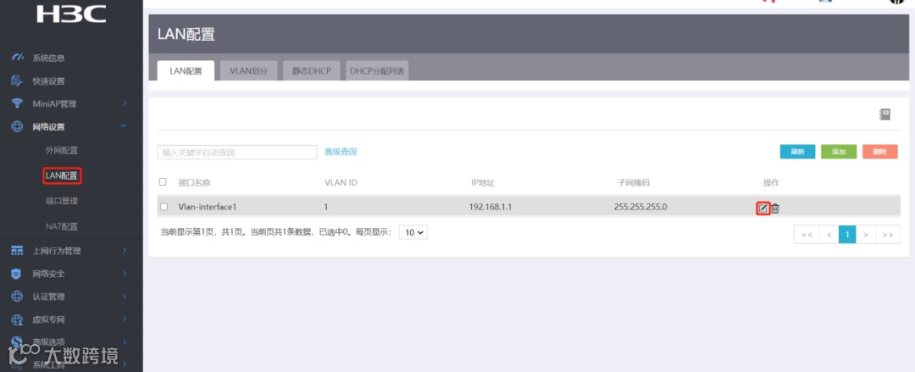915x372 pixels.
Task: Delete Vlan-interface1 using trash icon
Action: [x=775, y=208]
